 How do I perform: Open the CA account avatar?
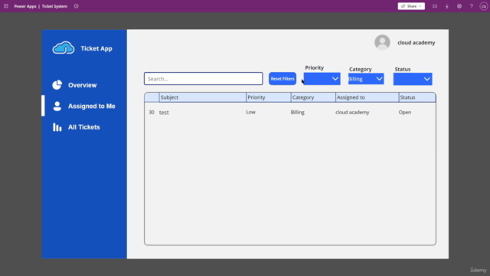483,6
